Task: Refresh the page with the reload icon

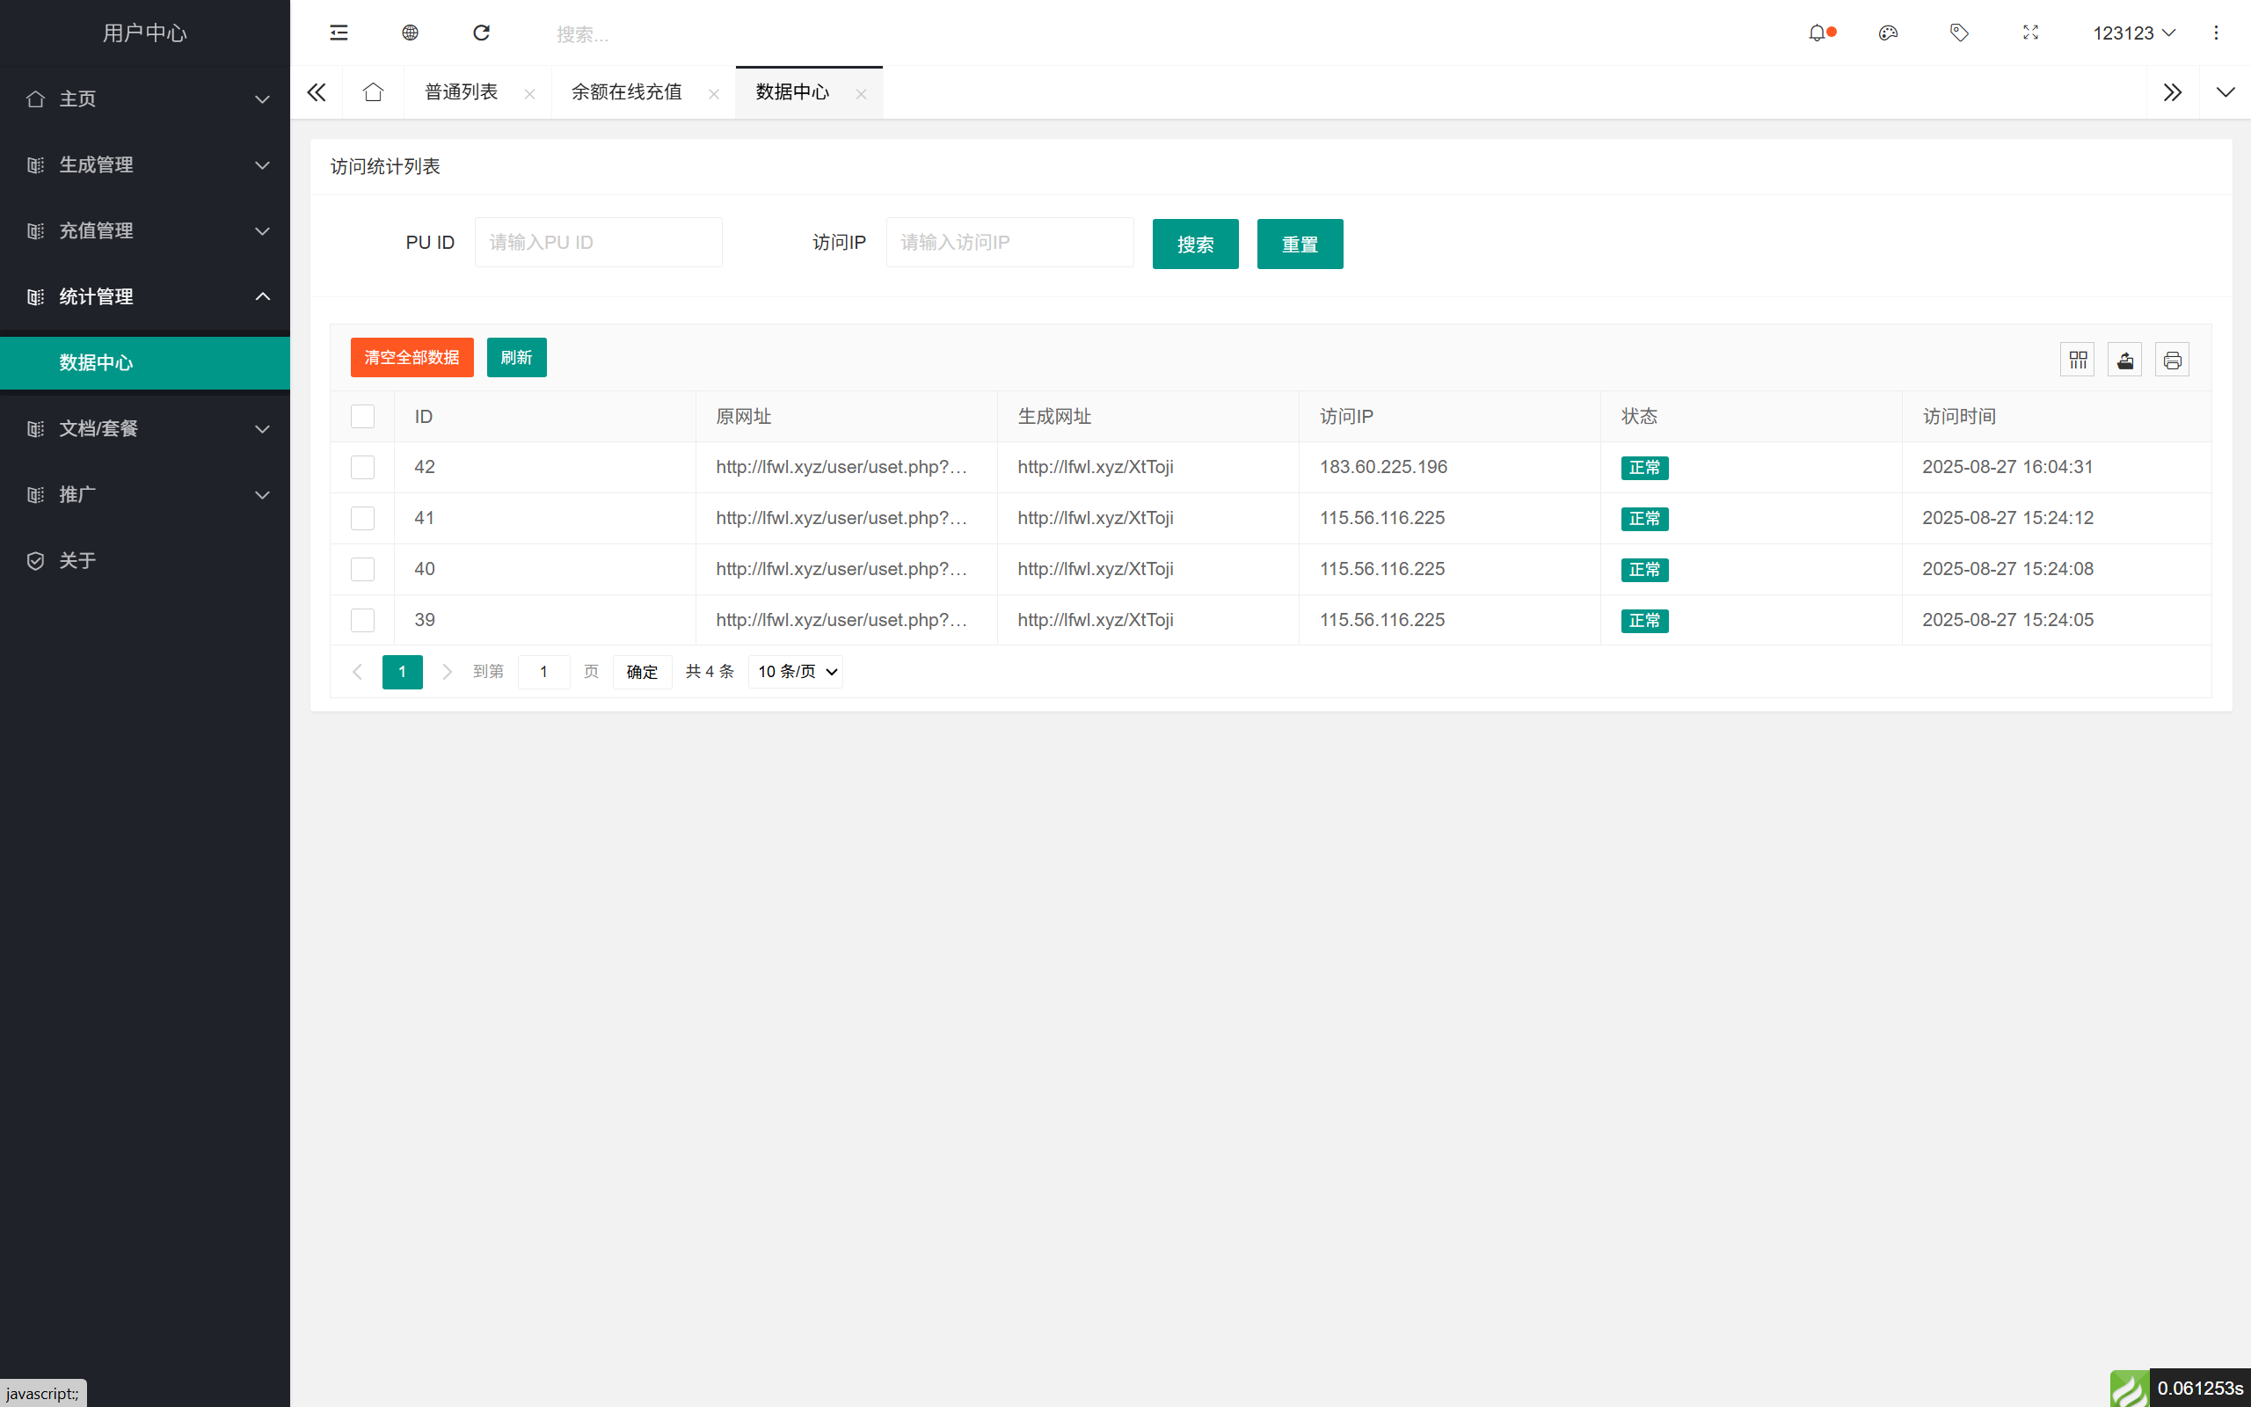Action: coord(482,33)
